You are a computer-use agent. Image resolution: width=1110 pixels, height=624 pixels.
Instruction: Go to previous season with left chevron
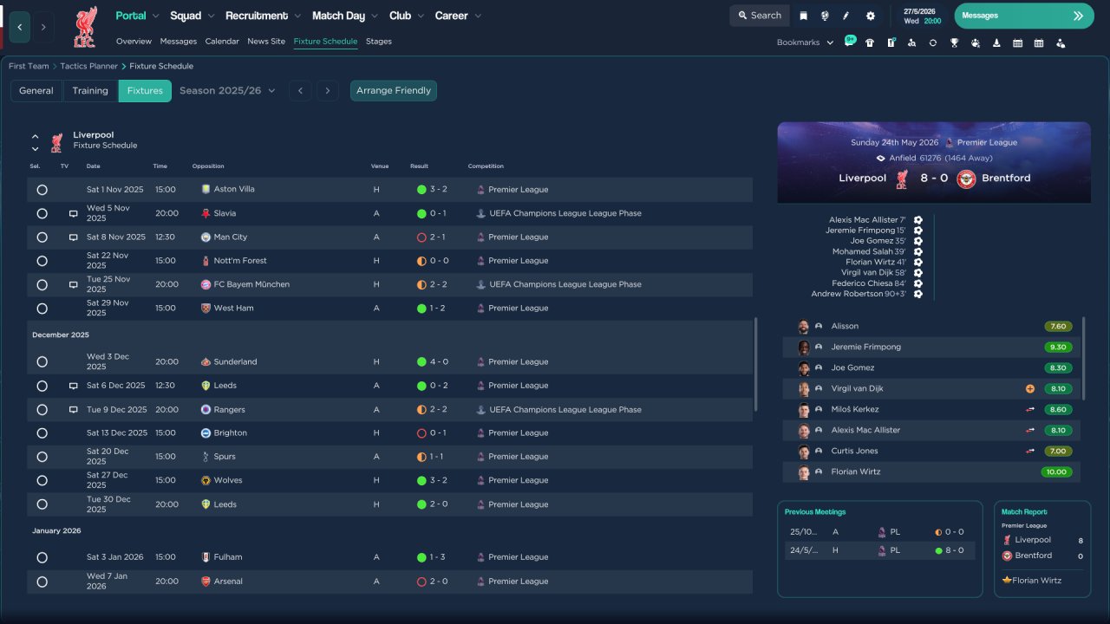[x=300, y=90]
